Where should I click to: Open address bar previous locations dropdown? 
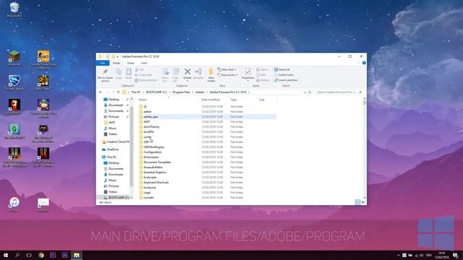(x=305, y=92)
